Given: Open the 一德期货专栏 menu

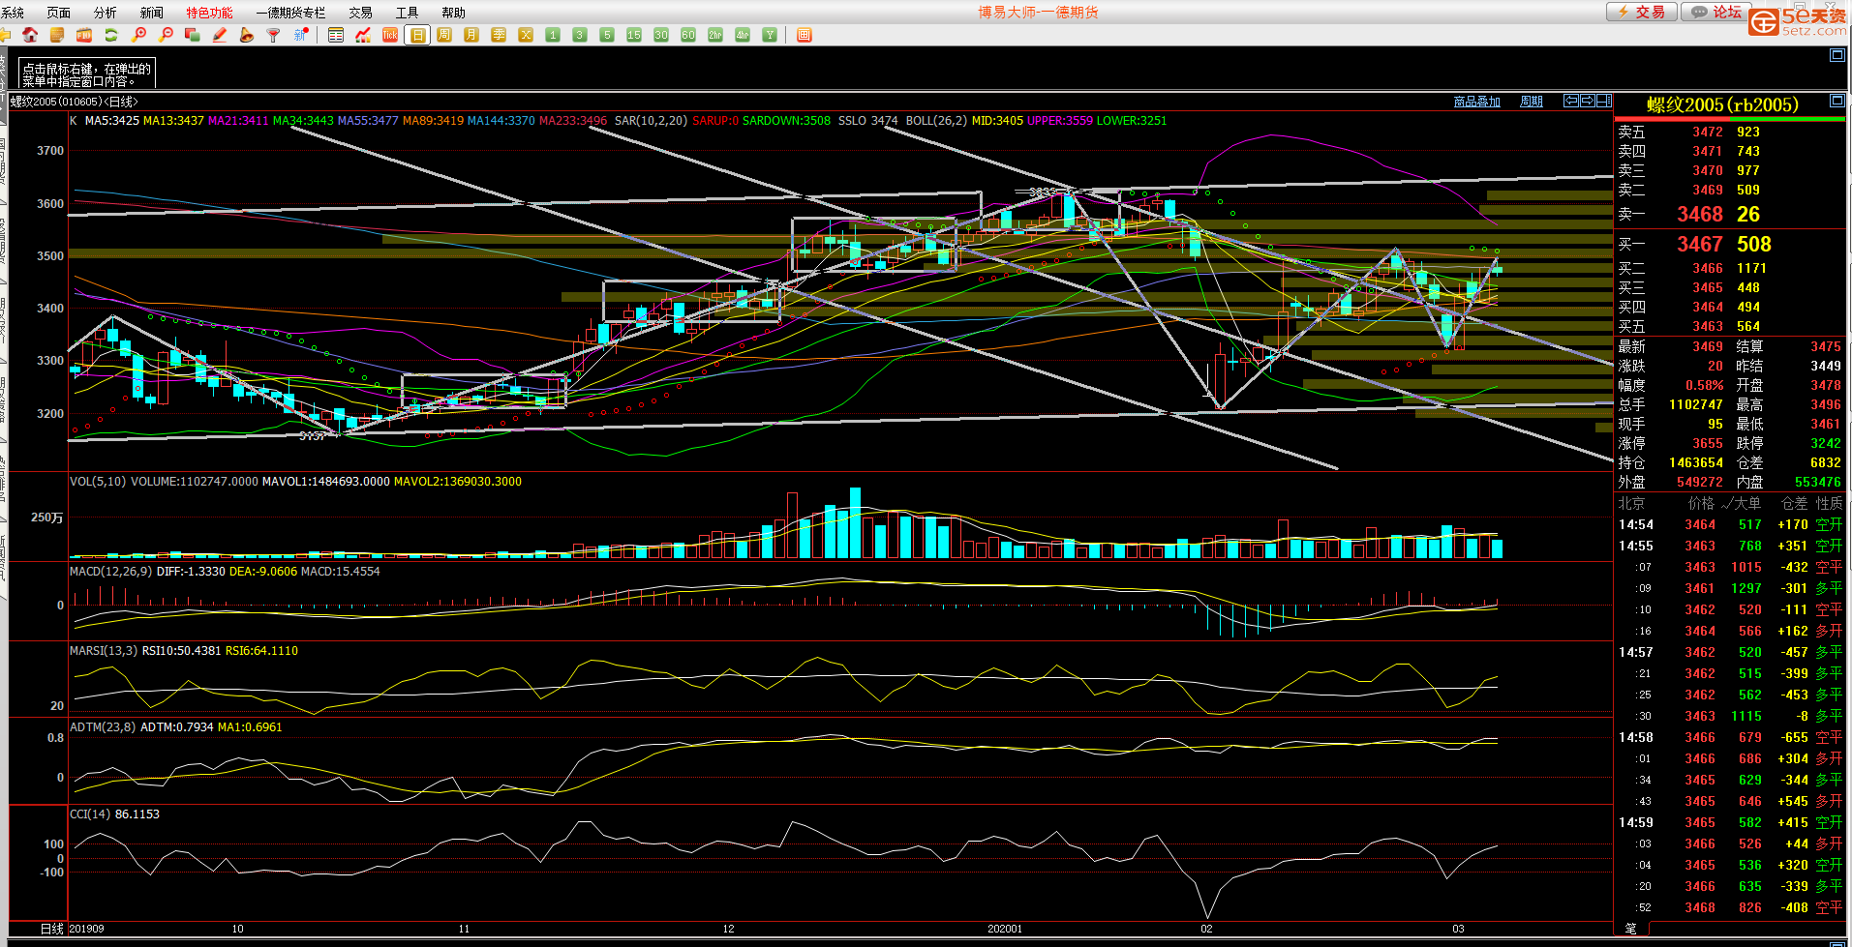Looking at the screenshot, I should click(291, 13).
